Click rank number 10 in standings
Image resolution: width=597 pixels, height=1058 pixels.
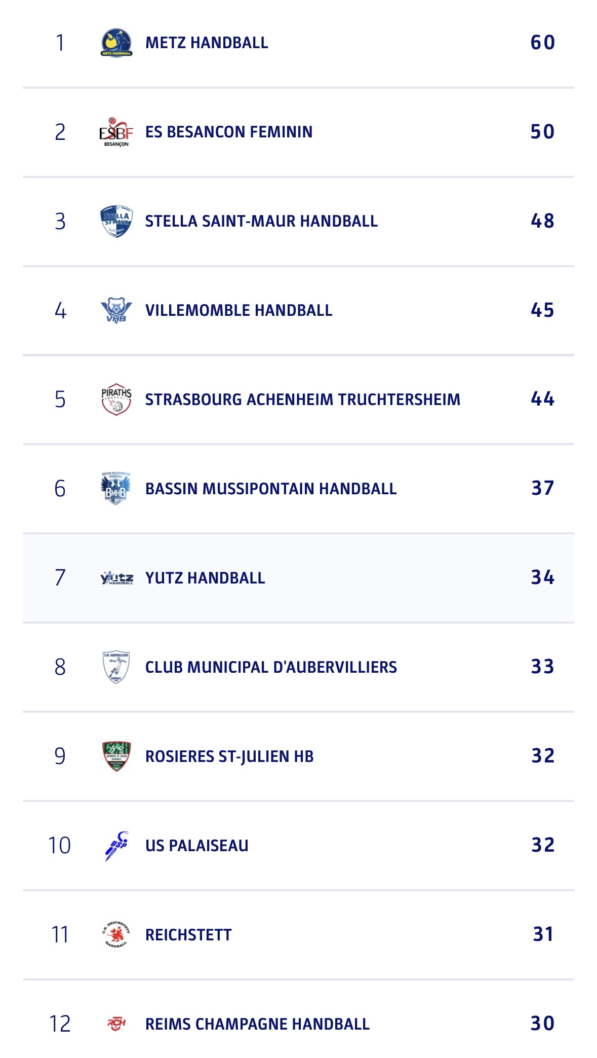[x=60, y=846]
